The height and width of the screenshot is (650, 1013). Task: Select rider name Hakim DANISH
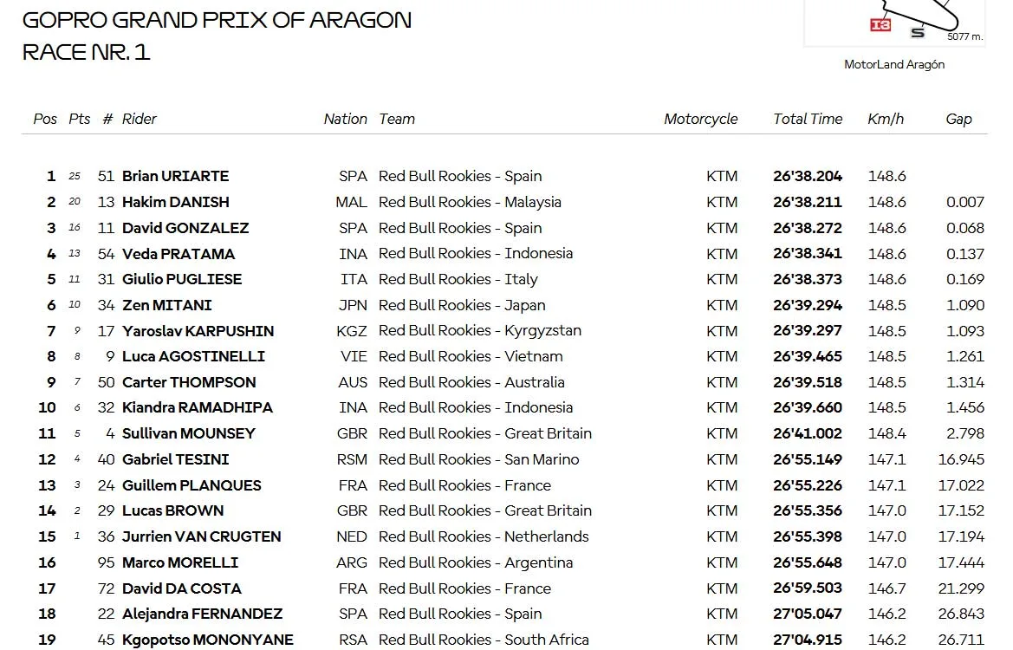pyautogui.click(x=176, y=202)
